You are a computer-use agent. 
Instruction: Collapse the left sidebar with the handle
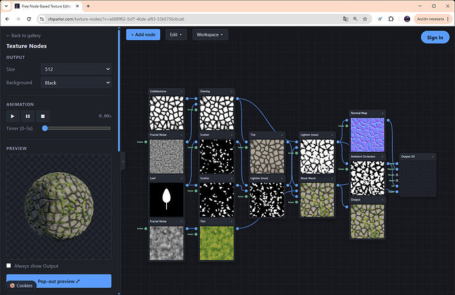[123, 161]
